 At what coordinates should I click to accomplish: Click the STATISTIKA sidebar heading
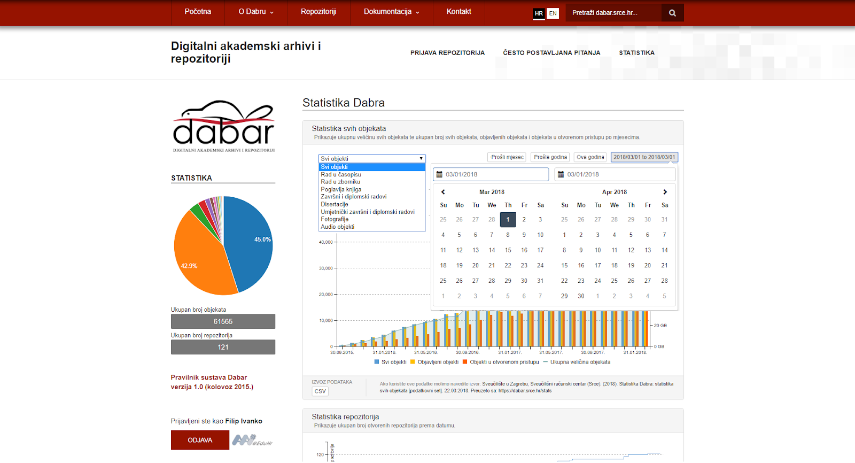191,178
